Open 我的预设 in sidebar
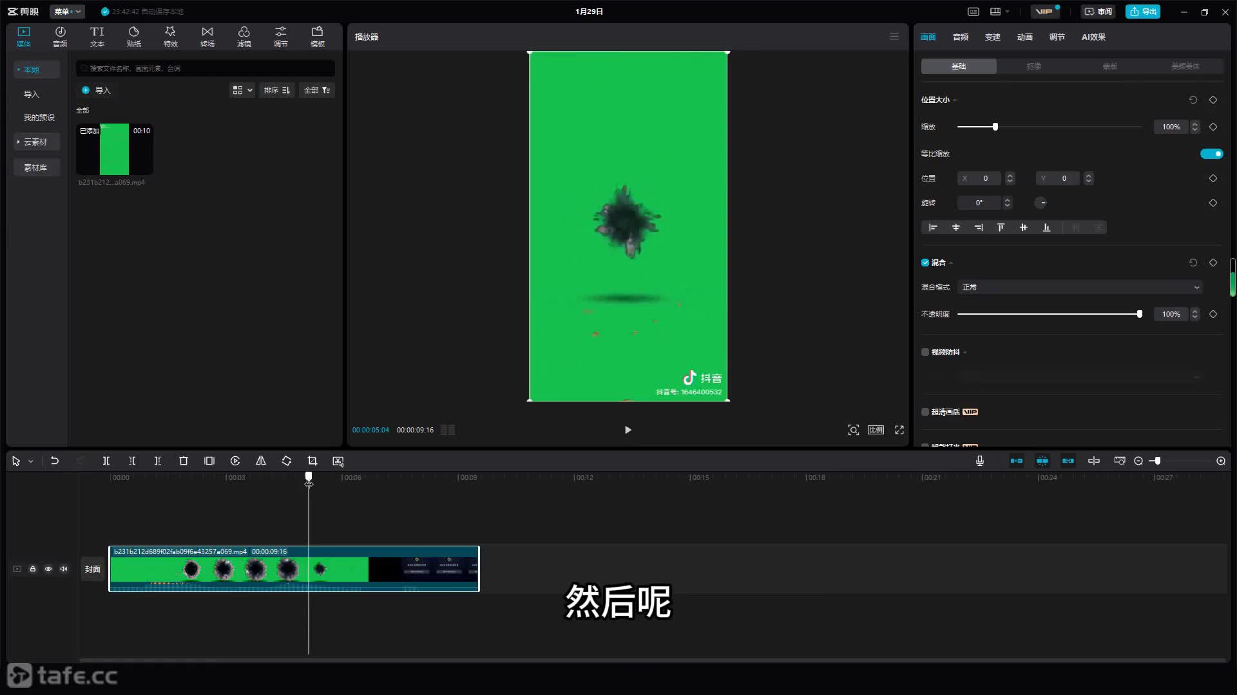The width and height of the screenshot is (1237, 695). pos(39,117)
